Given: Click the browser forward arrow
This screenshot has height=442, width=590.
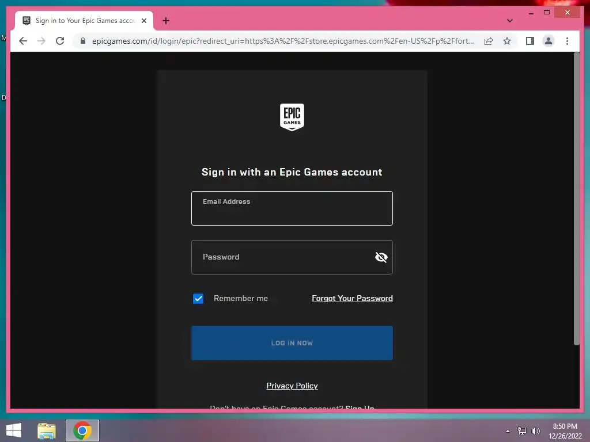Looking at the screenshot, I should point(41,41).
